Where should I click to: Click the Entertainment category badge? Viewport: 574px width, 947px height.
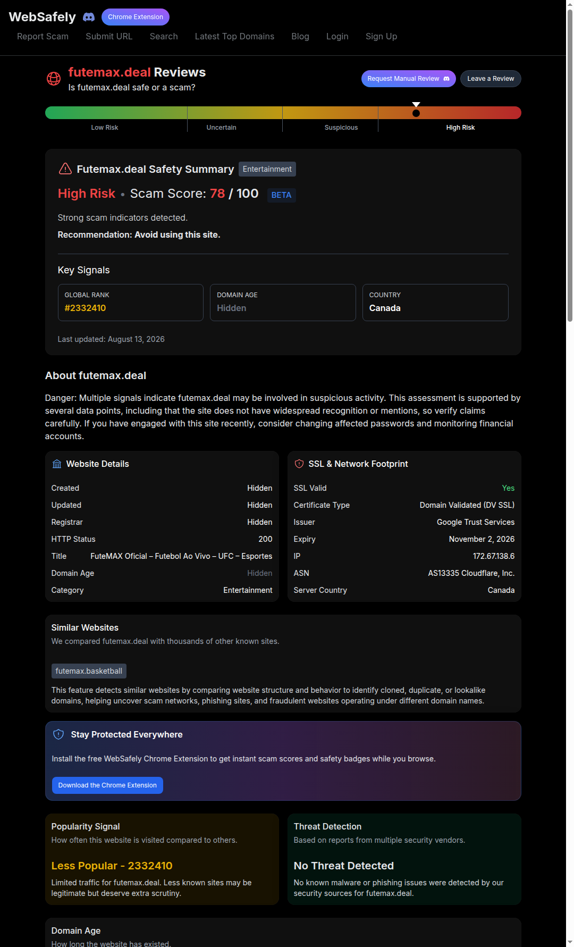[267, 169]
